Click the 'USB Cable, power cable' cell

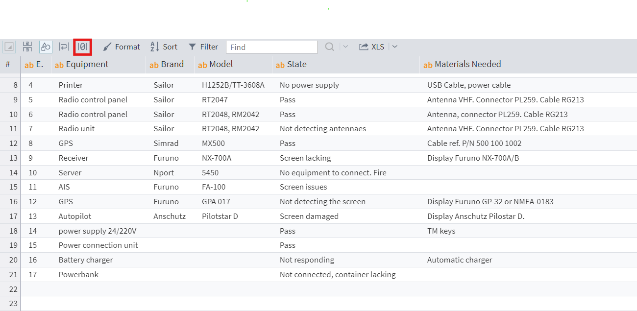click(x=469, y=85)
